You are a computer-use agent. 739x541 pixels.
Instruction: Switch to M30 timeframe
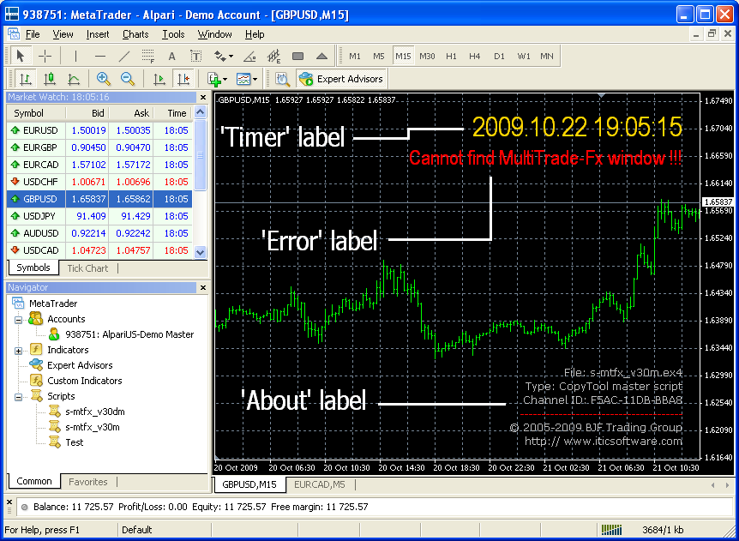(x=427, y=56)
